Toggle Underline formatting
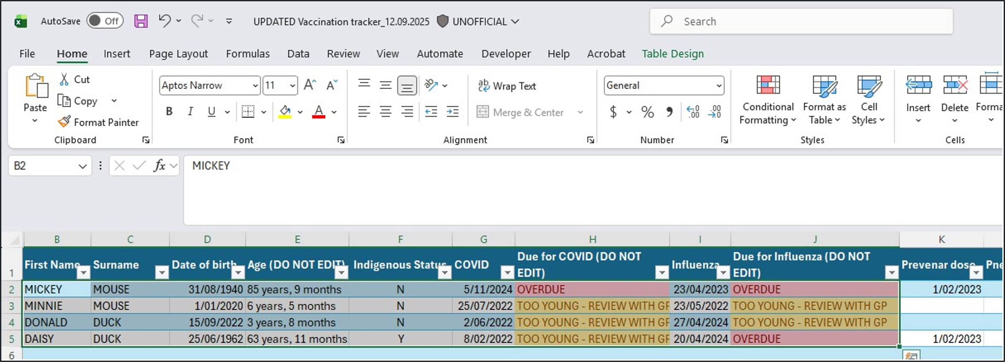 coord(211,112)
